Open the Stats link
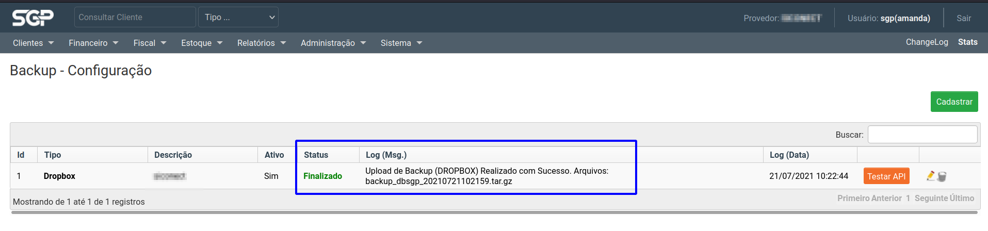This screenshot has width=988, height=231. [967, 42]
